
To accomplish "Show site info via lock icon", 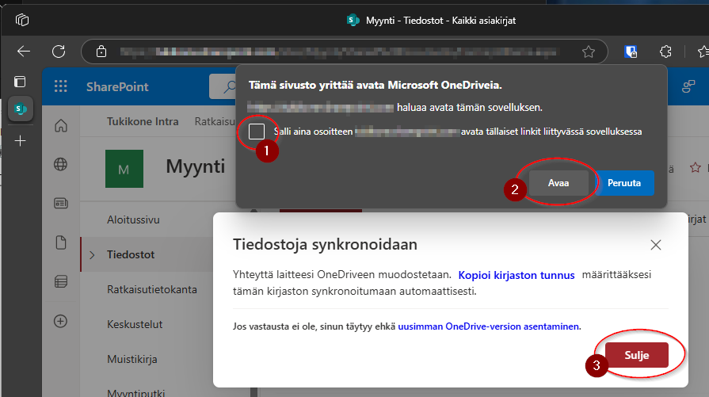I will (101, 52).
